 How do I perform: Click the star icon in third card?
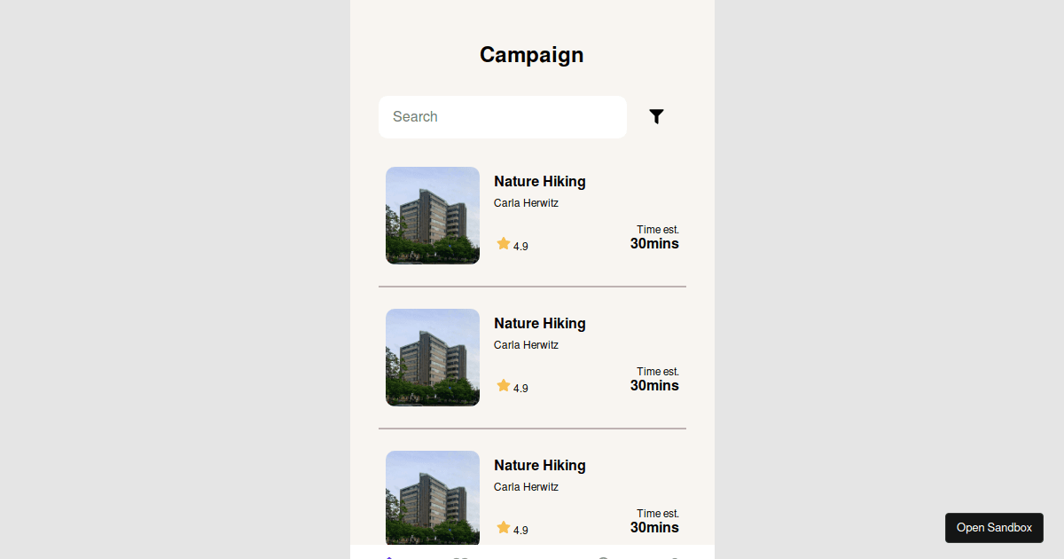[x=504, y=528]
